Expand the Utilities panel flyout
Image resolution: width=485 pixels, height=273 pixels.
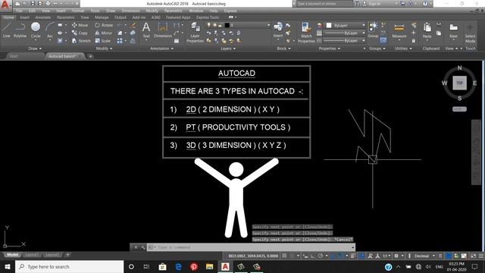[403, 49]
